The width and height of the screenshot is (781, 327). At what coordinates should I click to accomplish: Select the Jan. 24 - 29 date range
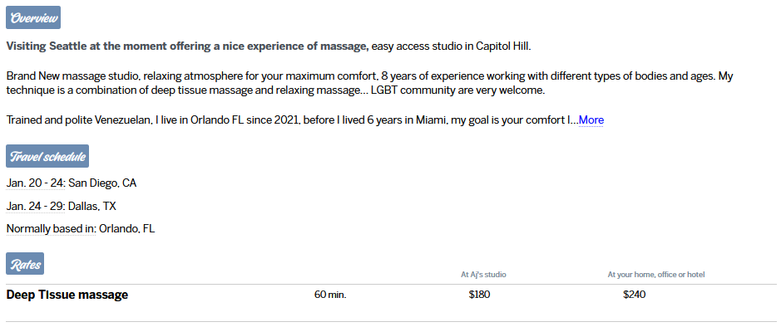pyautogui.click(x=36, y=206)
